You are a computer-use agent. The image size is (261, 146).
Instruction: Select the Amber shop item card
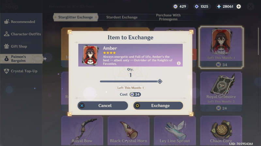(221, 47)
